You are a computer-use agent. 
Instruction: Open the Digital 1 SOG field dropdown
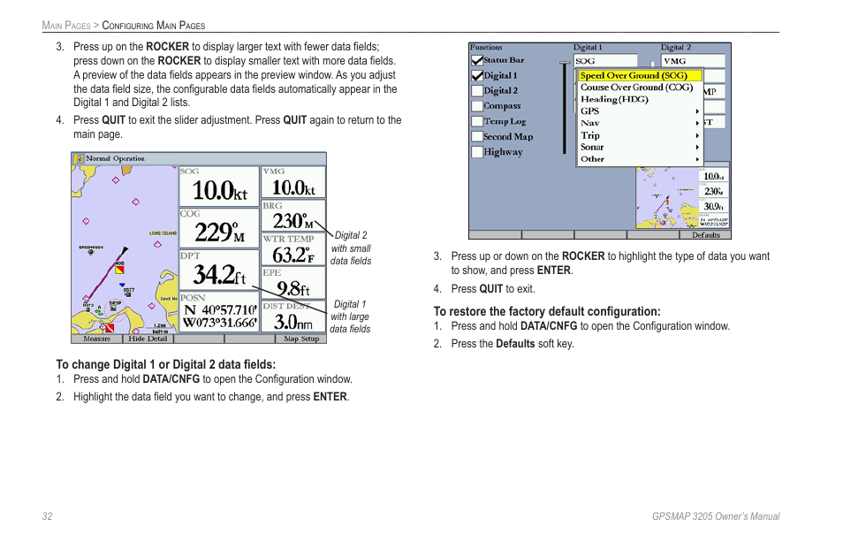(x=605, y=61)
